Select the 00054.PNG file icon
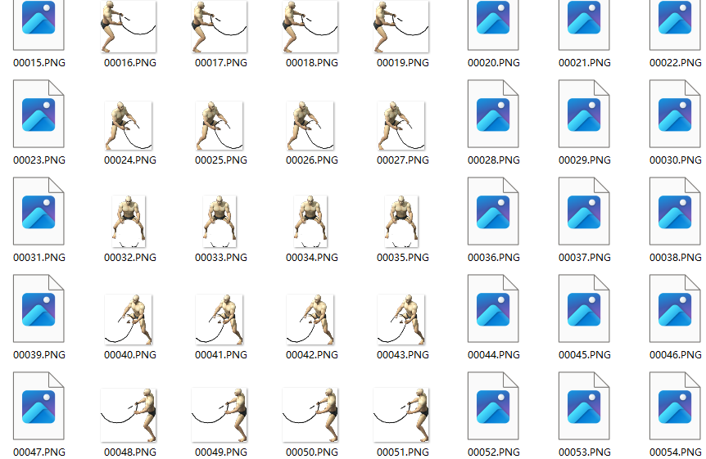 pyautogui.click(x=675, y=408)
